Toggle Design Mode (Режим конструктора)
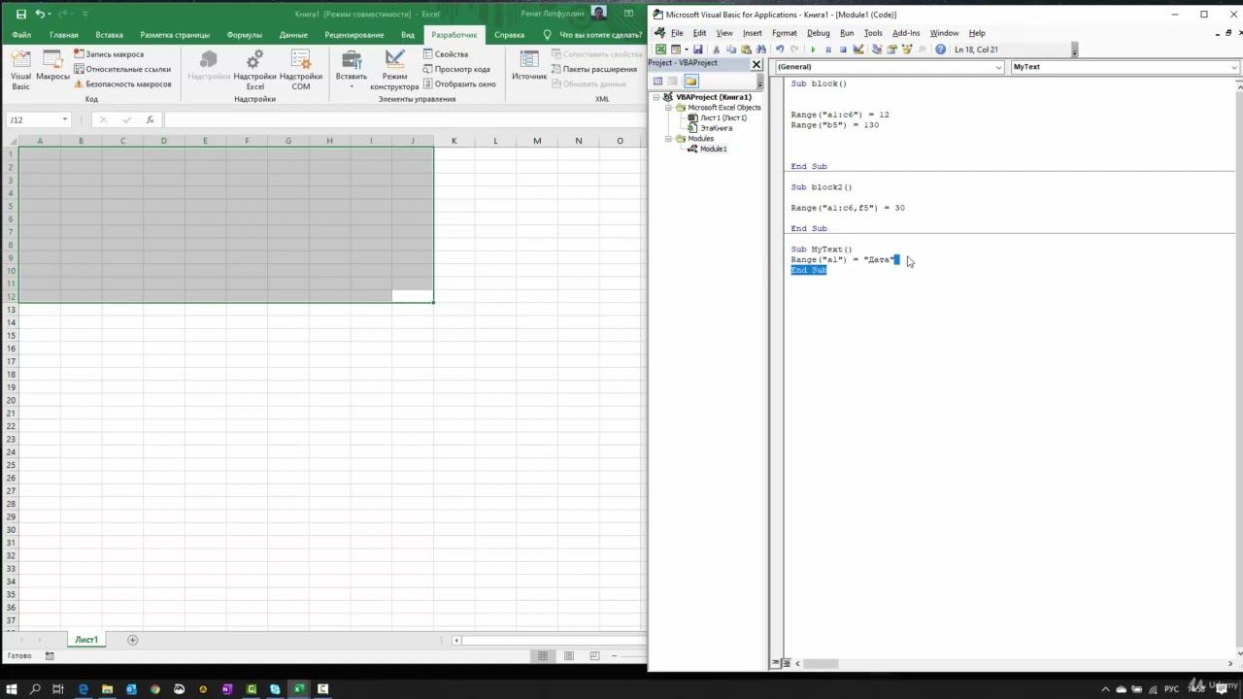This screenshot has width=1243, height=699. 394,70
